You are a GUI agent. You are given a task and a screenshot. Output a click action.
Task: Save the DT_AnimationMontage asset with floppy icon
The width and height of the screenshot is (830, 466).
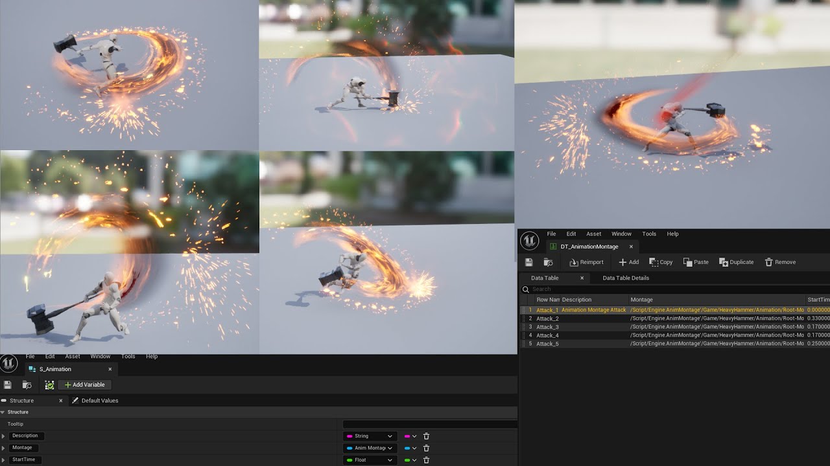(529, 262)
